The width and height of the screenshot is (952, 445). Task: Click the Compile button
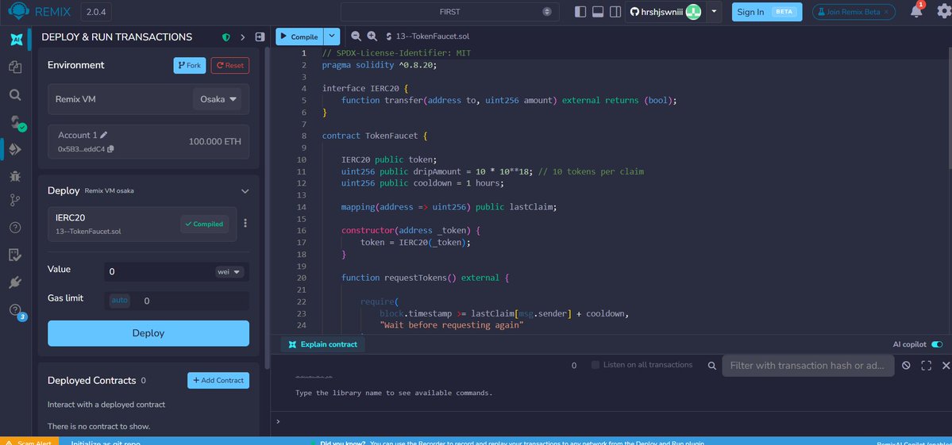299,36
